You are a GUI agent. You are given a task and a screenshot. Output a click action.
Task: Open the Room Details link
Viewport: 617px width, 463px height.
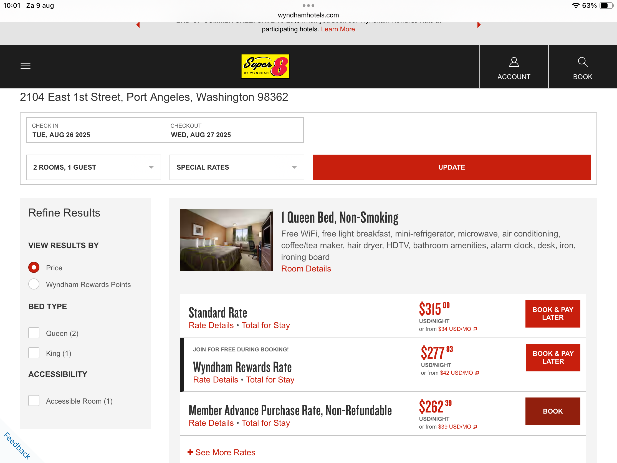[306, 268]
